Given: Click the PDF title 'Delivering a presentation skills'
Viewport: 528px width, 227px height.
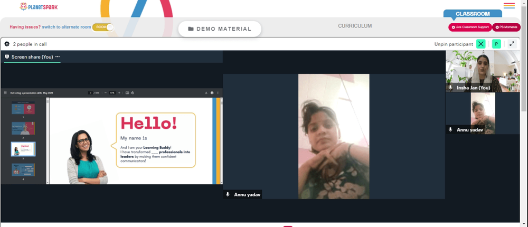Looking at the screenshot, I should [x=32, y=93].
